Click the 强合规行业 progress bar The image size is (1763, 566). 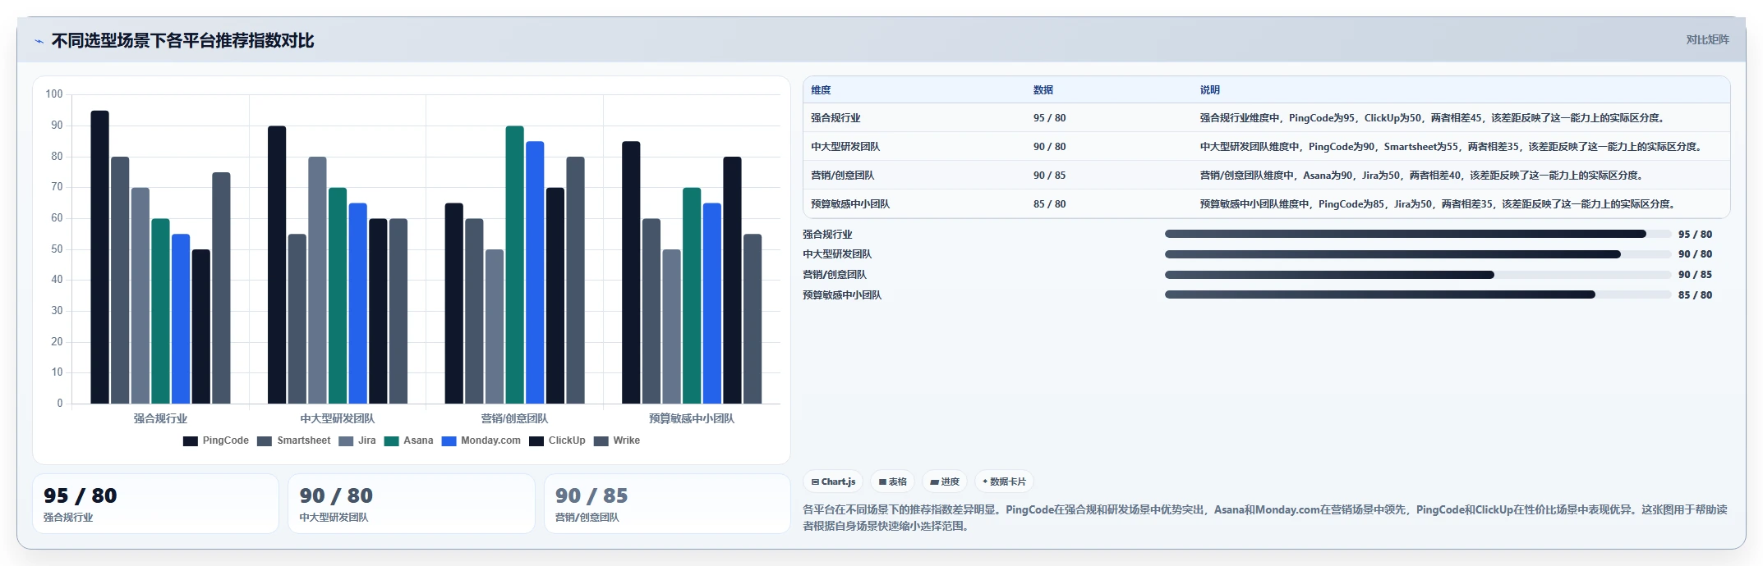coord(1418,234)
